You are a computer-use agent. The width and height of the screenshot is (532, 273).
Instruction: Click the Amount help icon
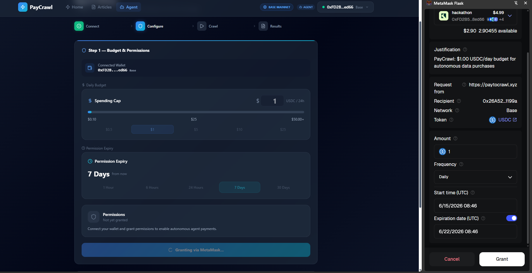coord(455,138)
